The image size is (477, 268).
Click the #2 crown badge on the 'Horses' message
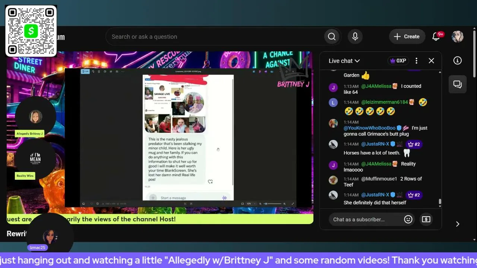pos(414,144)
